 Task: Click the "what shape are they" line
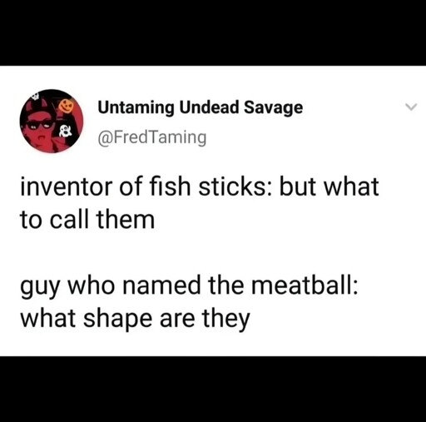click(135, 319)
